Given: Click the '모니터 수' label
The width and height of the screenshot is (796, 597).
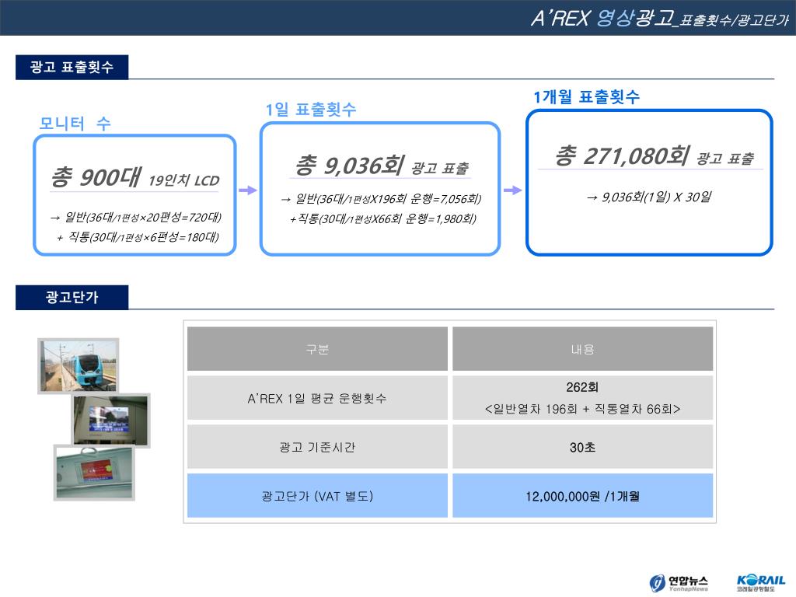Looking at the screenshot, I should coord(75,124).
